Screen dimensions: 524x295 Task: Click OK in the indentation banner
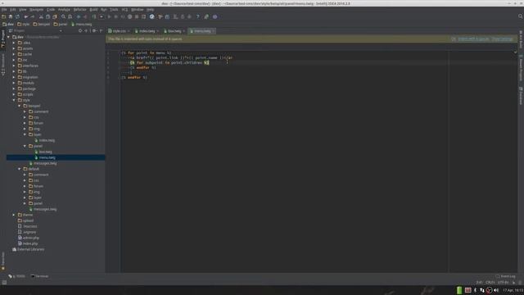point(453,39)
